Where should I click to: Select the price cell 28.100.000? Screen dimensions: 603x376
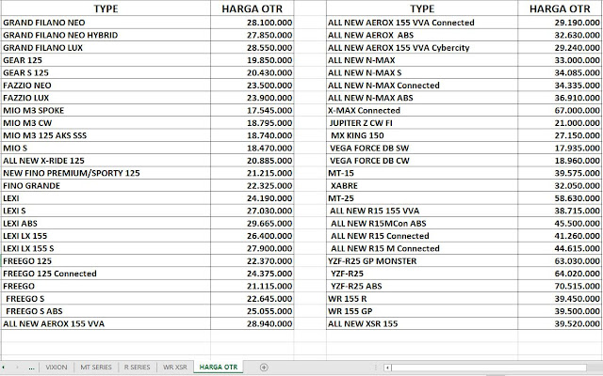click(253, 23)
